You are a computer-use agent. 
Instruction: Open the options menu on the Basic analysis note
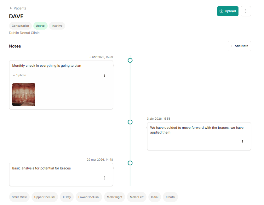pos(105,178)
